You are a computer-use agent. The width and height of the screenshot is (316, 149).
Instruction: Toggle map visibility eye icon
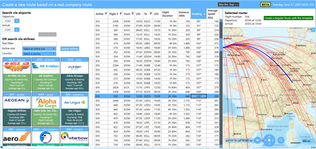tap(258, 140)
